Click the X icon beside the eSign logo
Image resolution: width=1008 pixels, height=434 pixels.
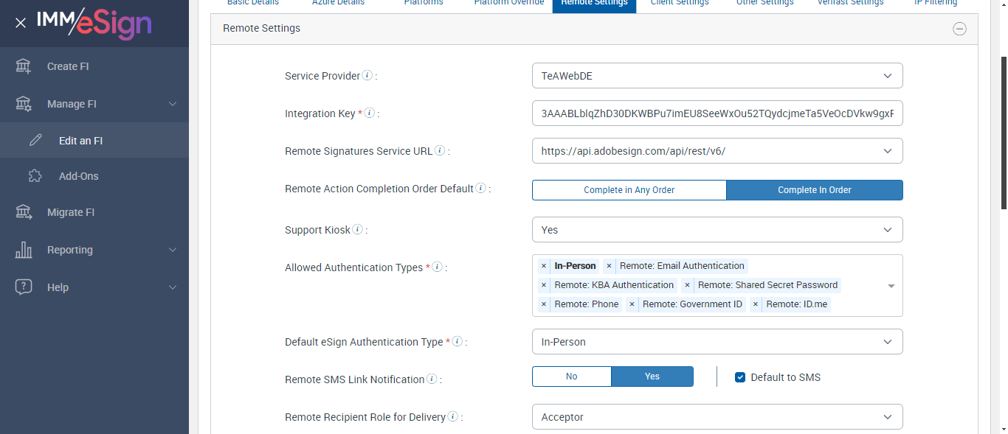coord(21,23)
